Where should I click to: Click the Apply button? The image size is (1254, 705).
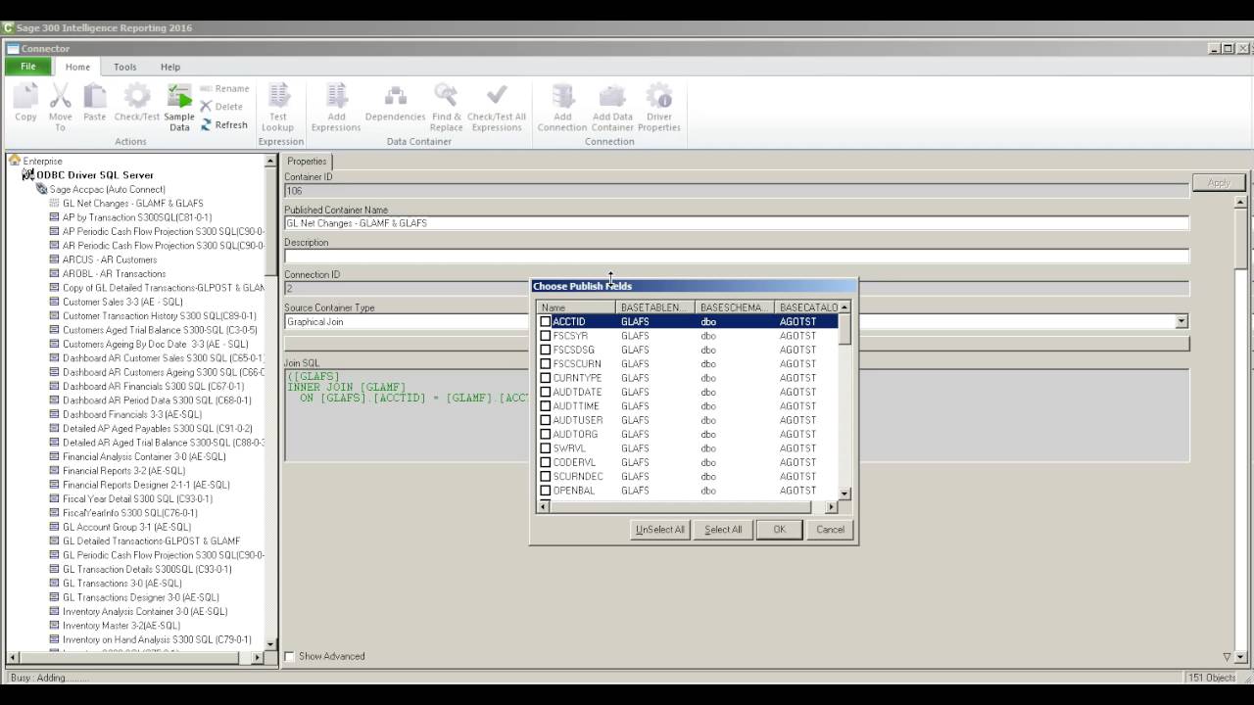[1219, 183]
